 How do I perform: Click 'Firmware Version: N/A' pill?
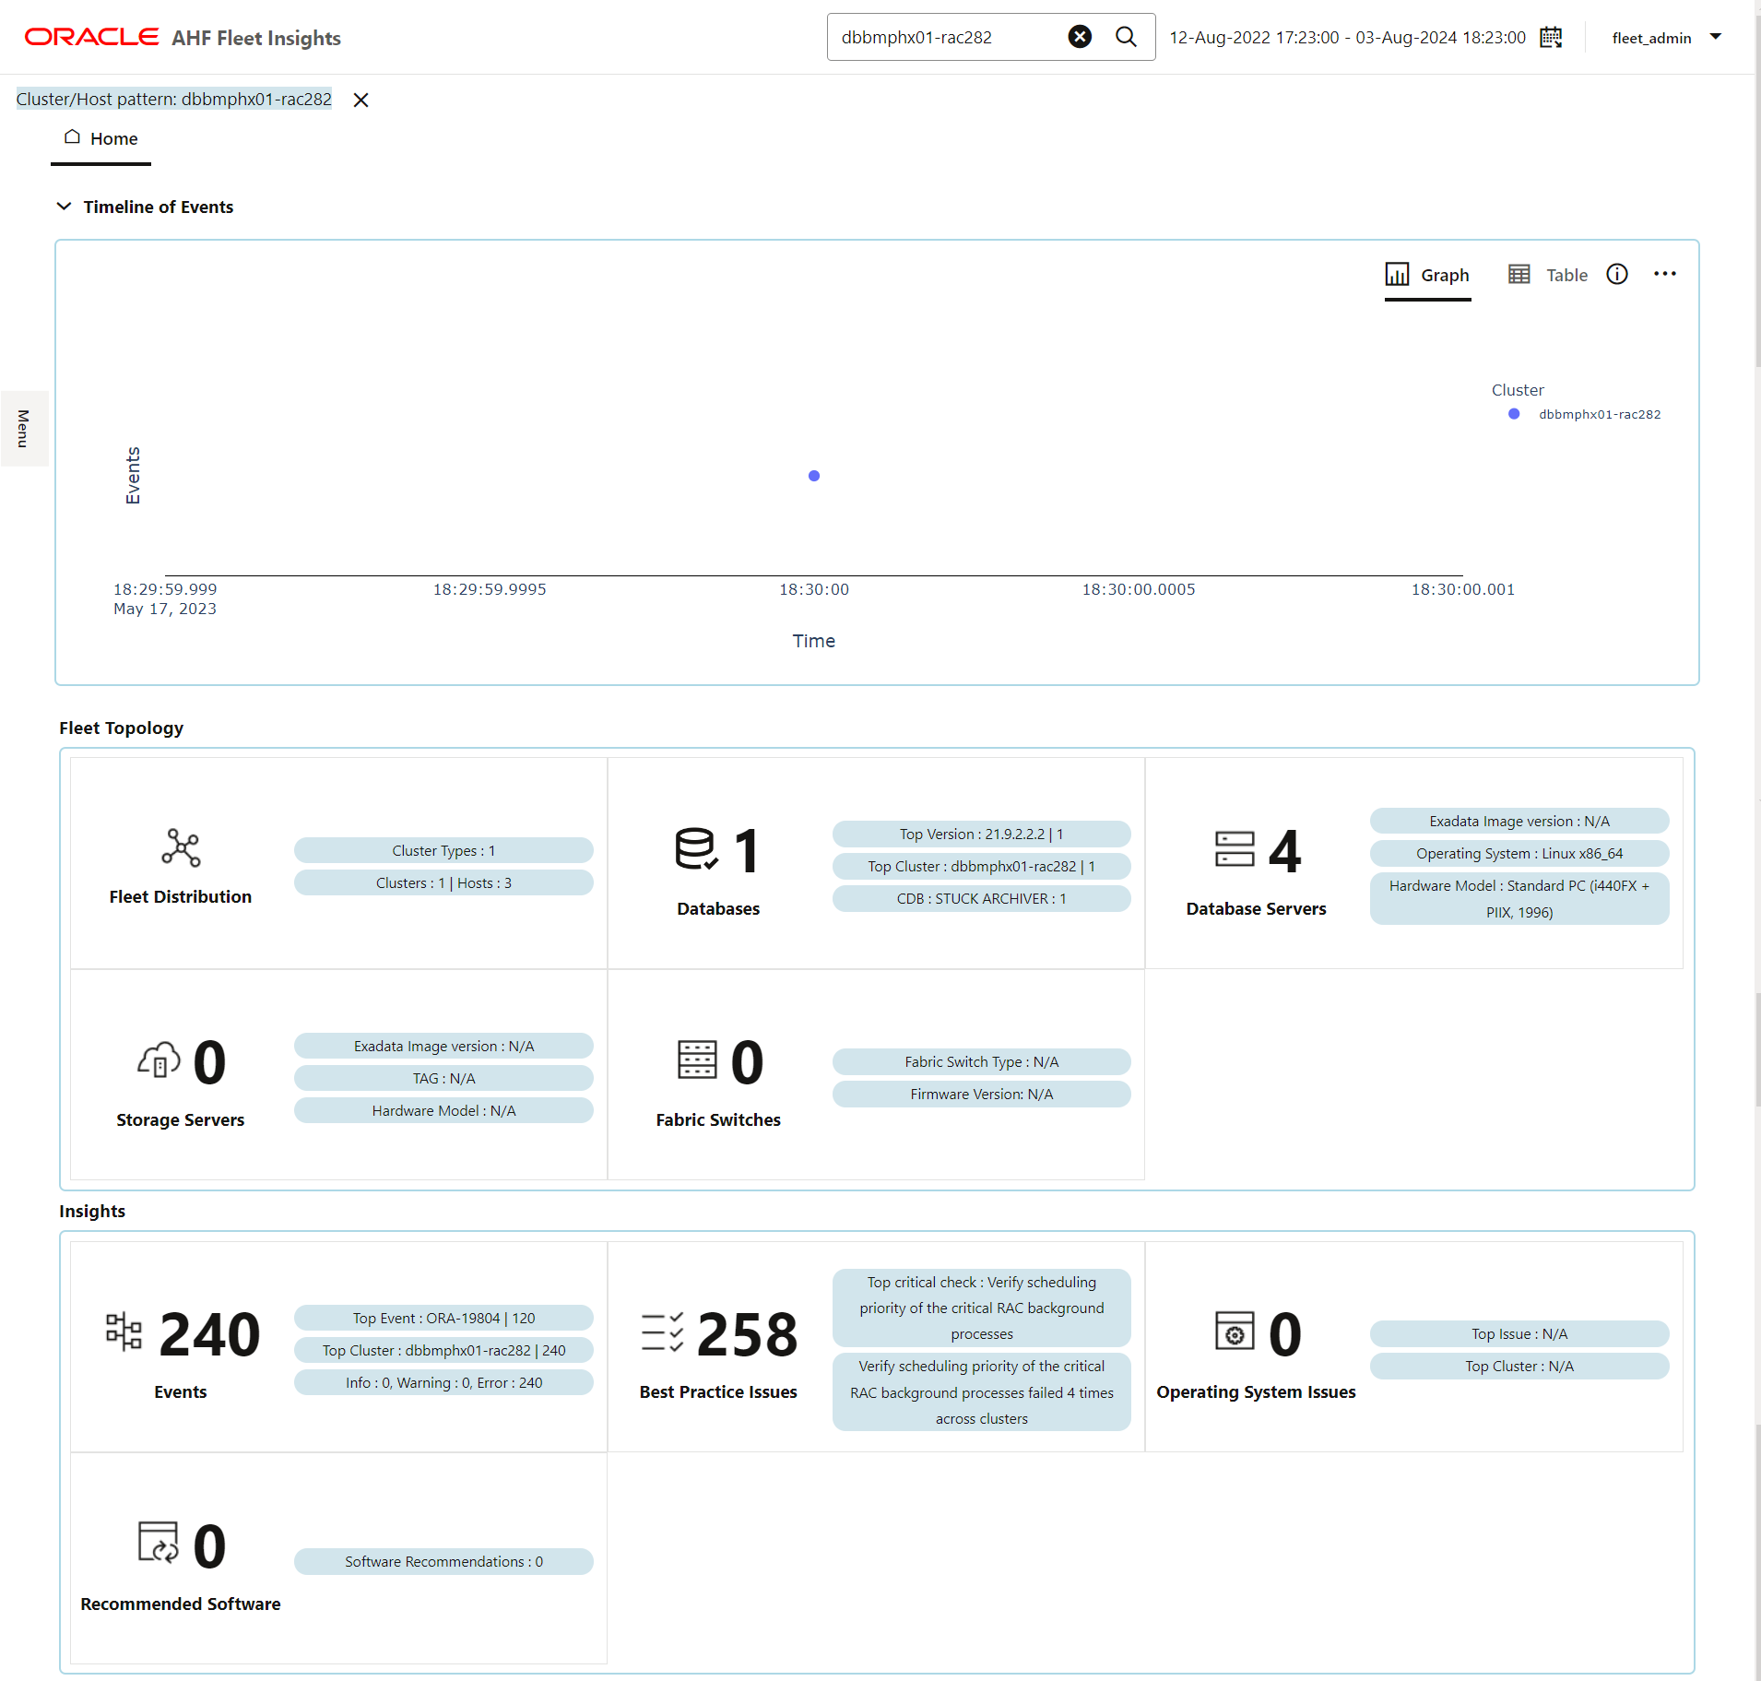[981, 1094]
